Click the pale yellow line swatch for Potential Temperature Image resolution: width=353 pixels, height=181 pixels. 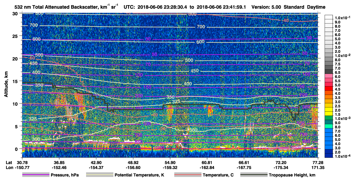99,175
